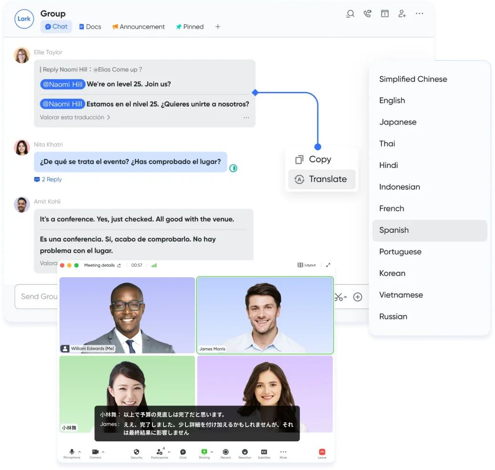The width and height of the screenshot is (495, 470).
Task: Open the Reaction emoji picker
Action: coord(245,452)
